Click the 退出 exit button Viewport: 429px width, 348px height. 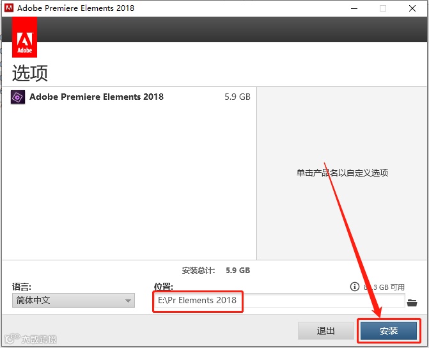pos(325,331)
